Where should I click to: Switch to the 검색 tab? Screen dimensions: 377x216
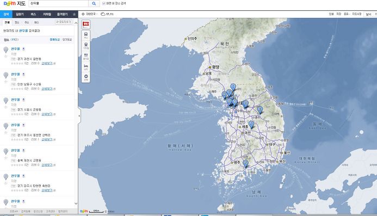pos(6,15)
